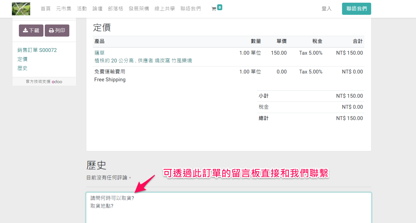
Task: Open the 部落格 blog menu
Action: coord(115,9)
